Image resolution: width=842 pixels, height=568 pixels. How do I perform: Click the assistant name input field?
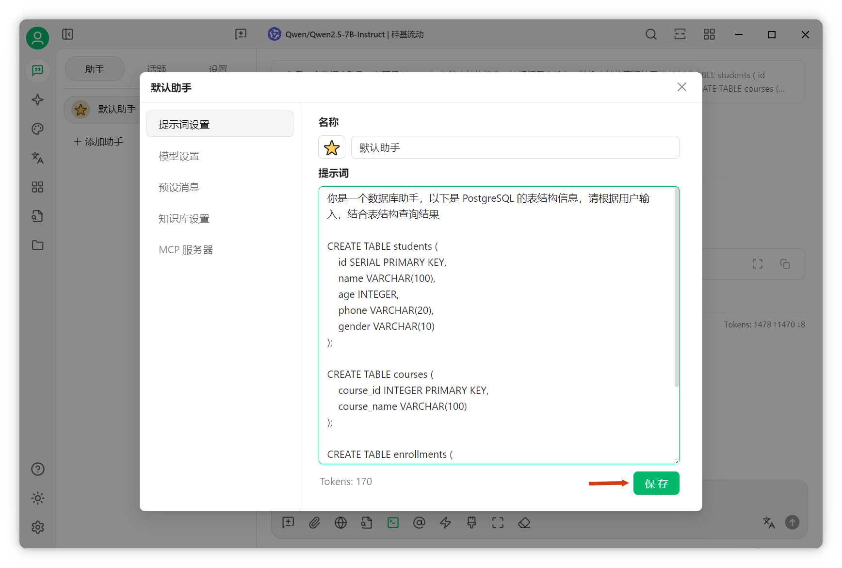tap(515, 147)
